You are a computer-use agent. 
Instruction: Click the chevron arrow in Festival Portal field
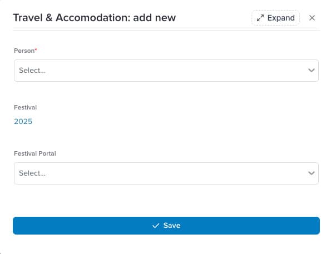tap(312, 173)
